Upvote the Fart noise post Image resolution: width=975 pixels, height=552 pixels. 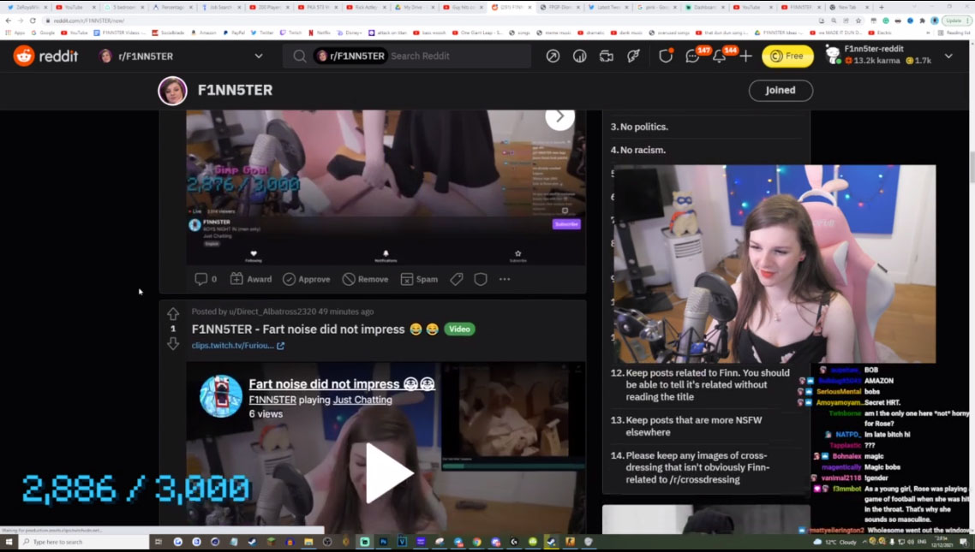tap(173, 313)
